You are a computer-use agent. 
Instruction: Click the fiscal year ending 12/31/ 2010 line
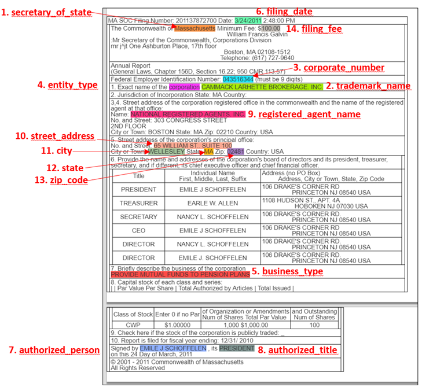tap(182, 341)
